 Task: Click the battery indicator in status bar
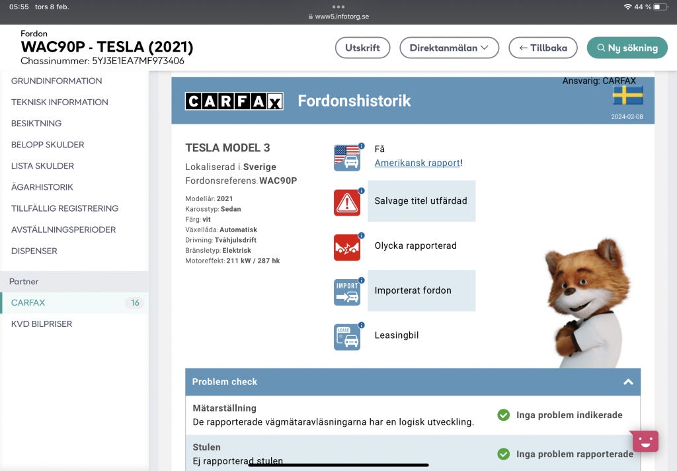(x=660, y=7)
